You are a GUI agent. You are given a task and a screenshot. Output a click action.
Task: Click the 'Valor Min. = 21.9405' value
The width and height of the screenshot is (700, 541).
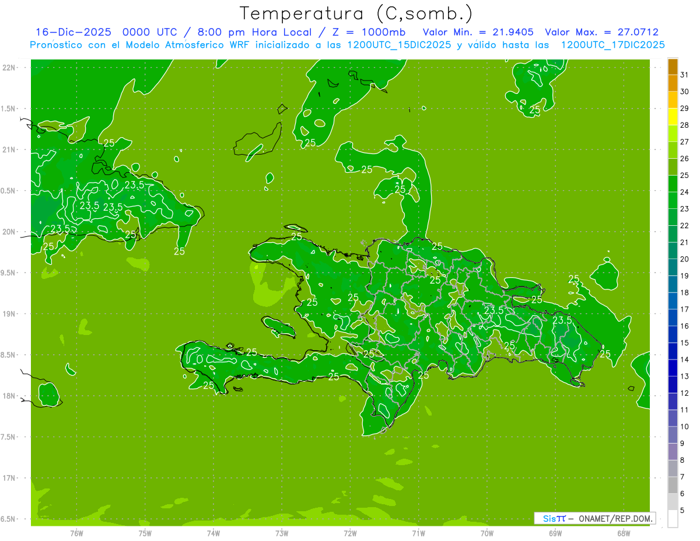478,32
